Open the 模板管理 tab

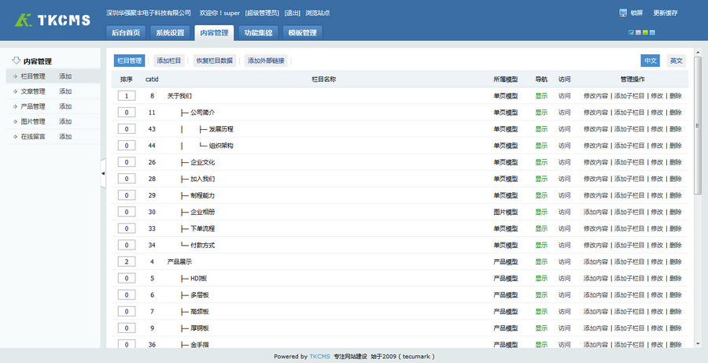pos(303,33)
